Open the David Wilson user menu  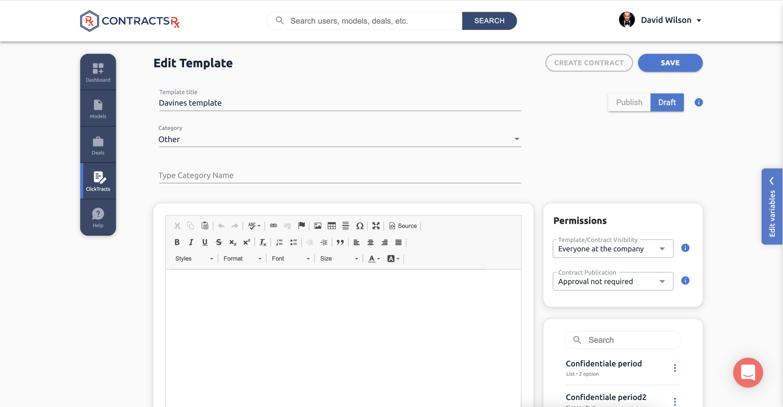point(671,20)
